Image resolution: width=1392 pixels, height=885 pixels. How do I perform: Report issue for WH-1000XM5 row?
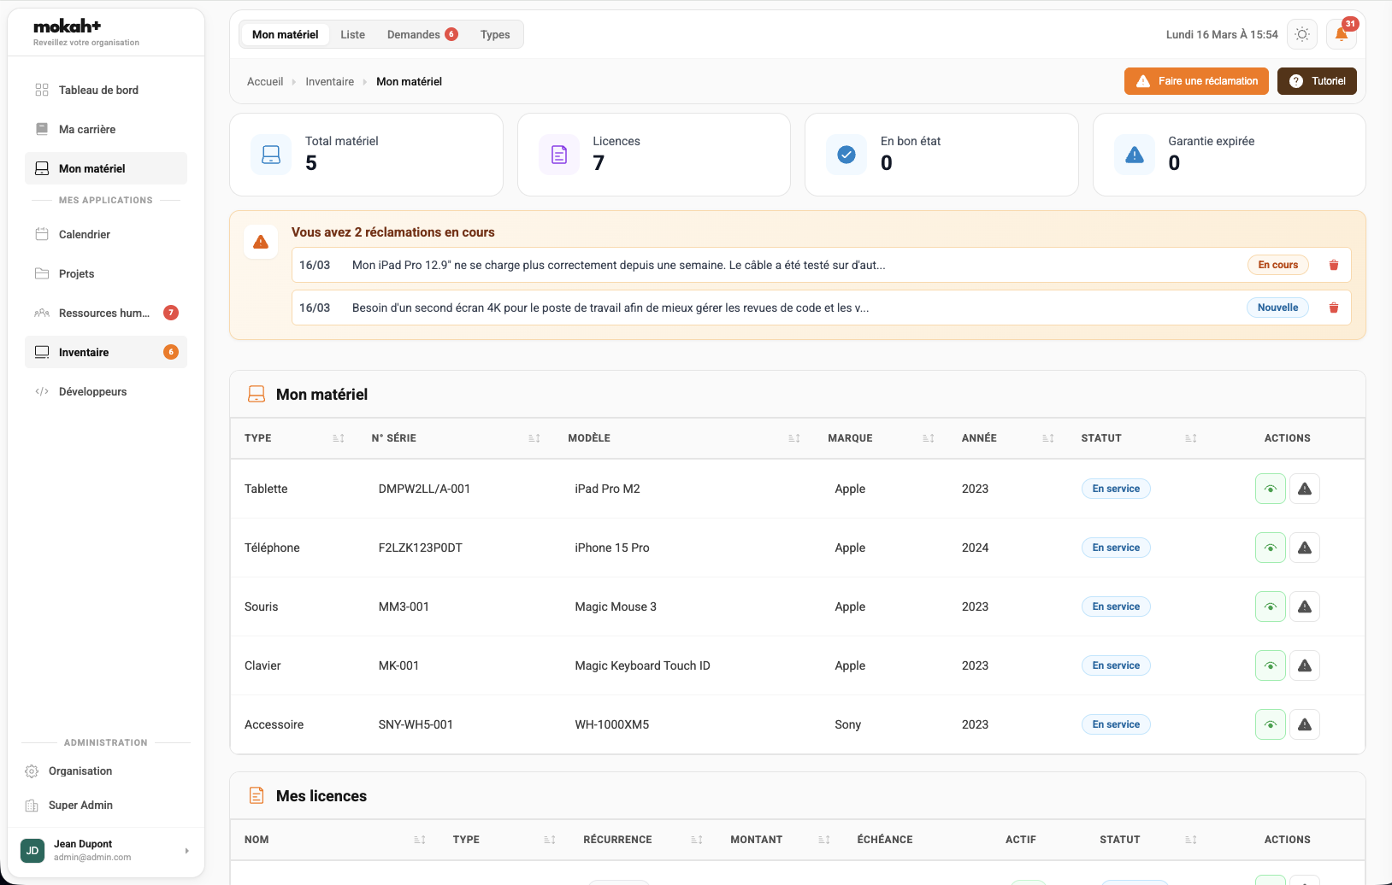[1304, 724]
